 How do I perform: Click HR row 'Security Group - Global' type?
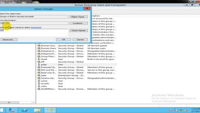(x=71, y=62)
